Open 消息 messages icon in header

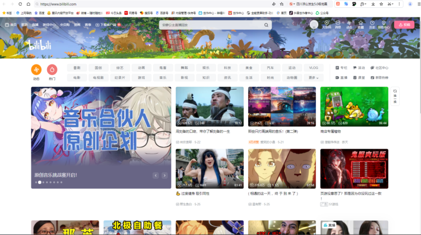(337, 25)
